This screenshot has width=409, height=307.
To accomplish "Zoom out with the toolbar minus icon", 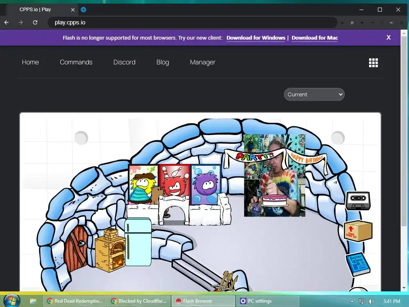I will point(372,23).
